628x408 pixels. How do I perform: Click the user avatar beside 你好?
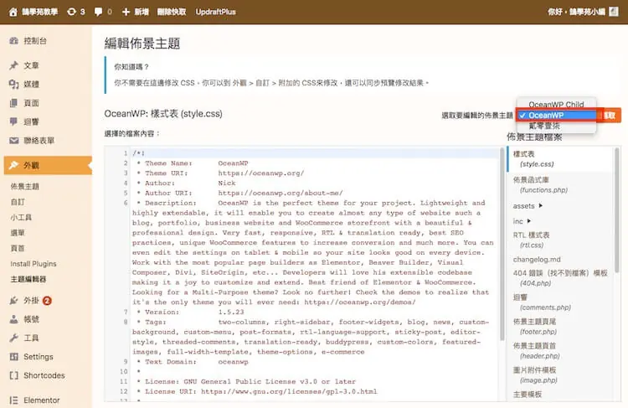(614, 12)
